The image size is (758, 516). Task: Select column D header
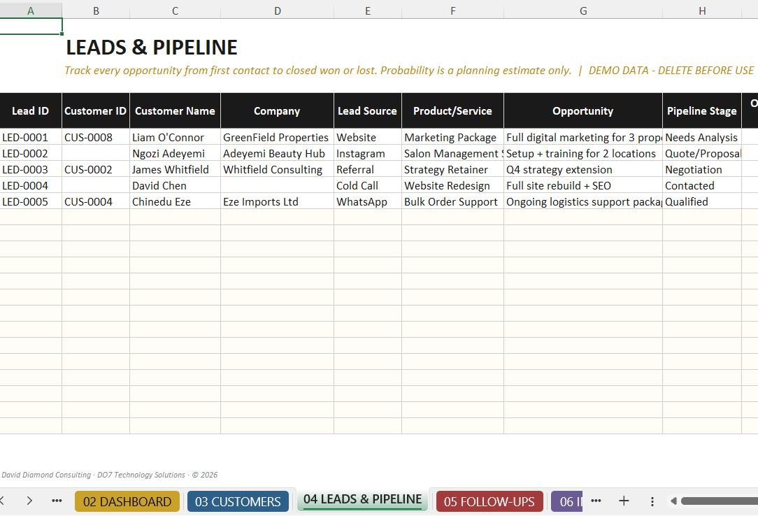click(x=277, y=10)
